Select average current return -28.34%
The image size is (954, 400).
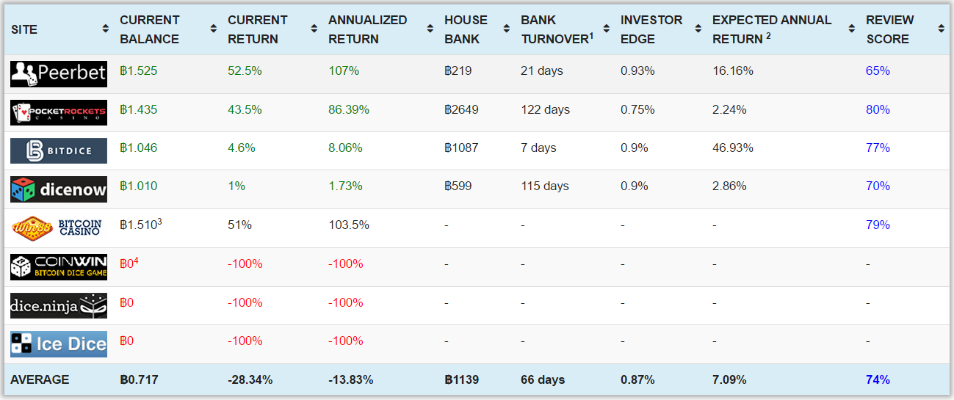click(250, 380)
